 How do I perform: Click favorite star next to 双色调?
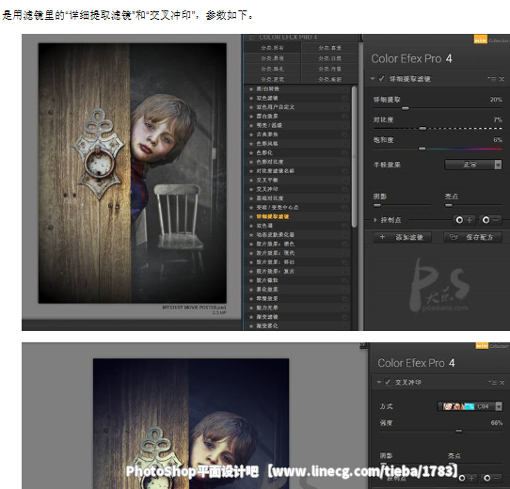click(251, 226)
